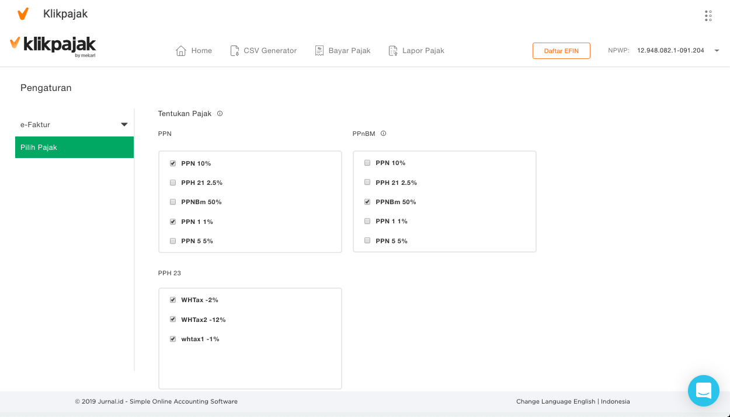Open the apps grid dots menu
This screenshot has height=417, width=730.
point(708,16)
